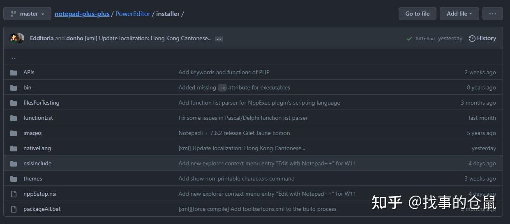Open the functionList folder
The height and width of the screenshot is (224, 510).
[38, 118]
